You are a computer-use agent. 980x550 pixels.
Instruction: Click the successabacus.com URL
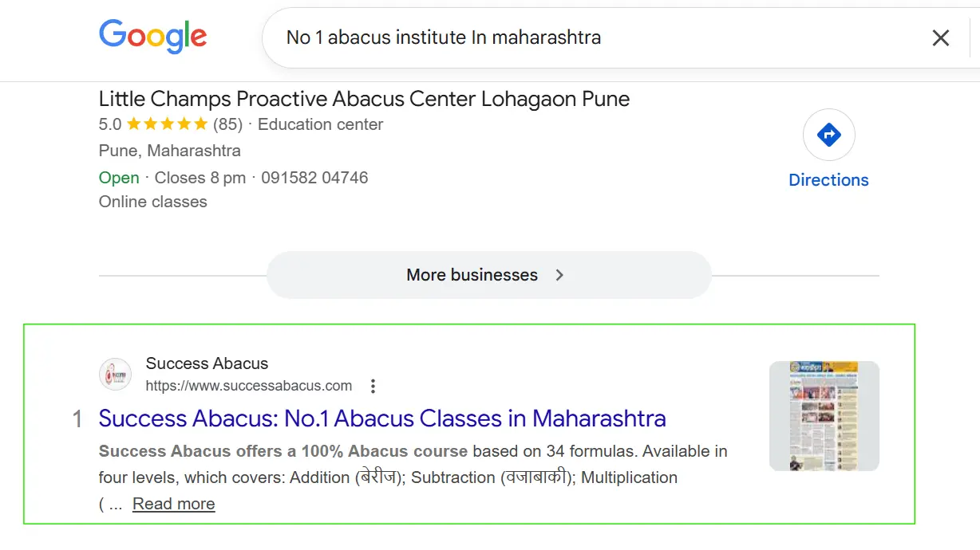248,386
